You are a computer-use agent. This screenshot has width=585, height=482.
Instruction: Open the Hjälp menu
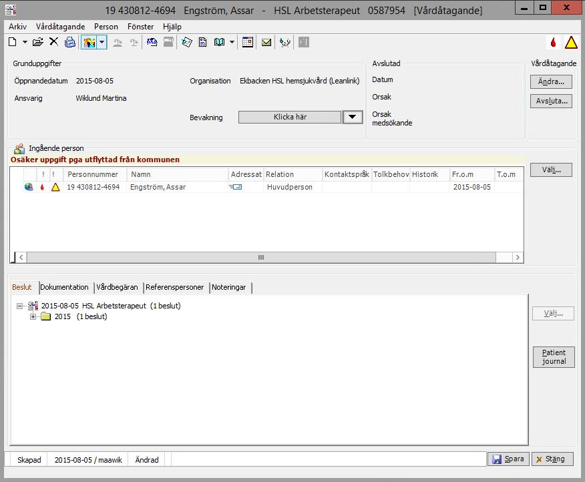[172, 27]
